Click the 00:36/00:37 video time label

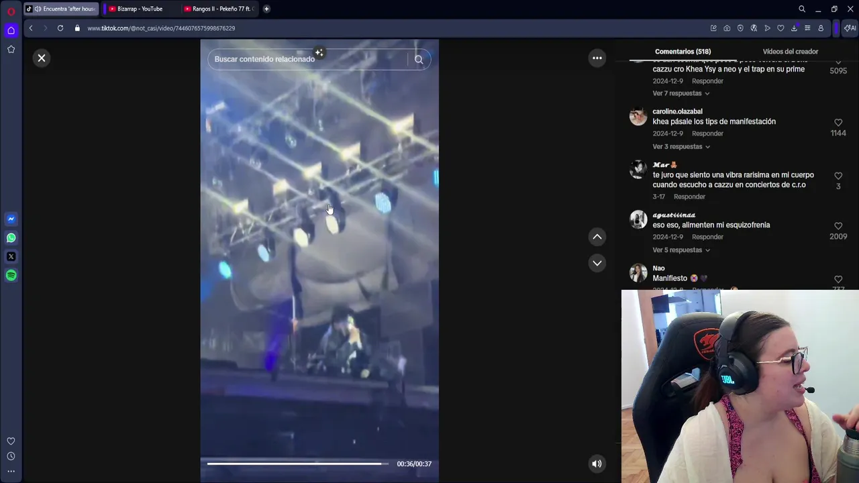[x=414, y=464]
